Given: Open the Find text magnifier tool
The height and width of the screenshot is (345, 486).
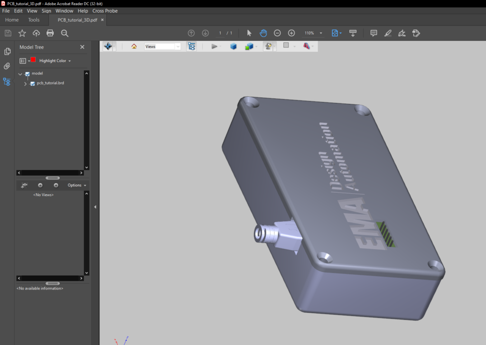Looking at the screenshot, I should [65, 33].
